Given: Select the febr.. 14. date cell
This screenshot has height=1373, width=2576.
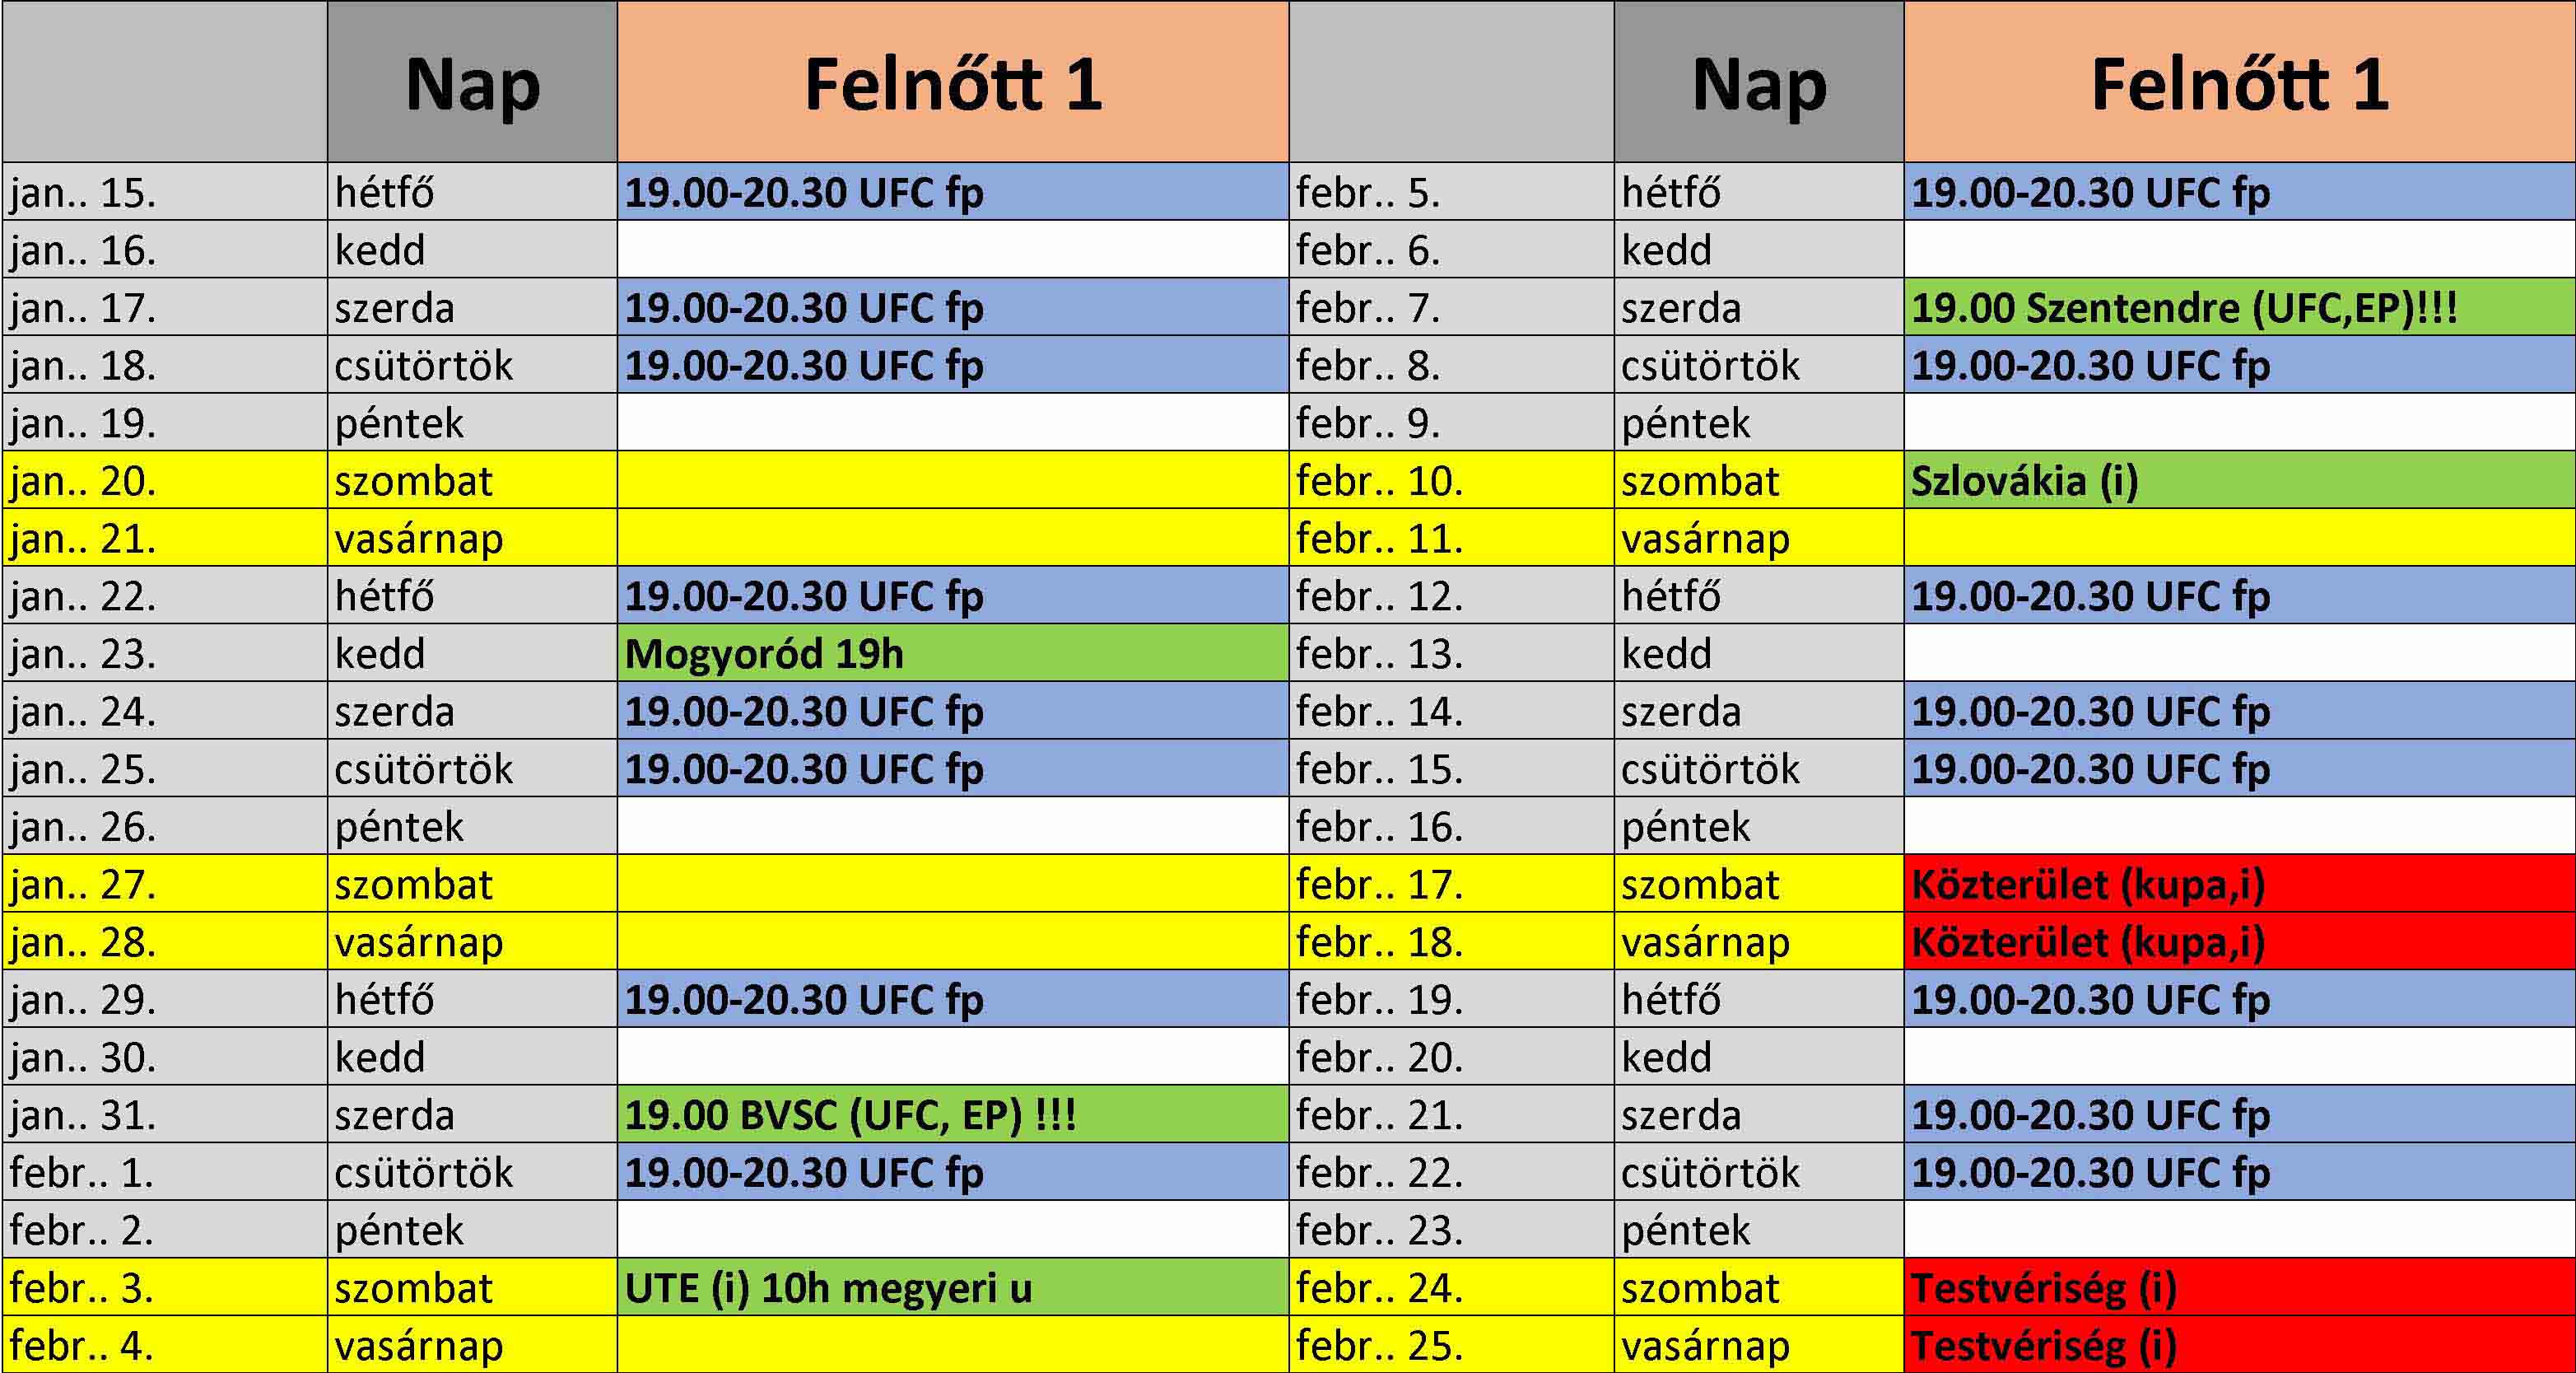Looking at the screenshot, I should pos(1451,712).
